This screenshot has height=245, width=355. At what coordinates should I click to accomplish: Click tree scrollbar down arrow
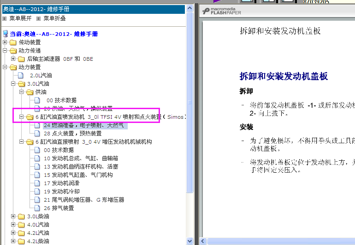coord(190,241)
